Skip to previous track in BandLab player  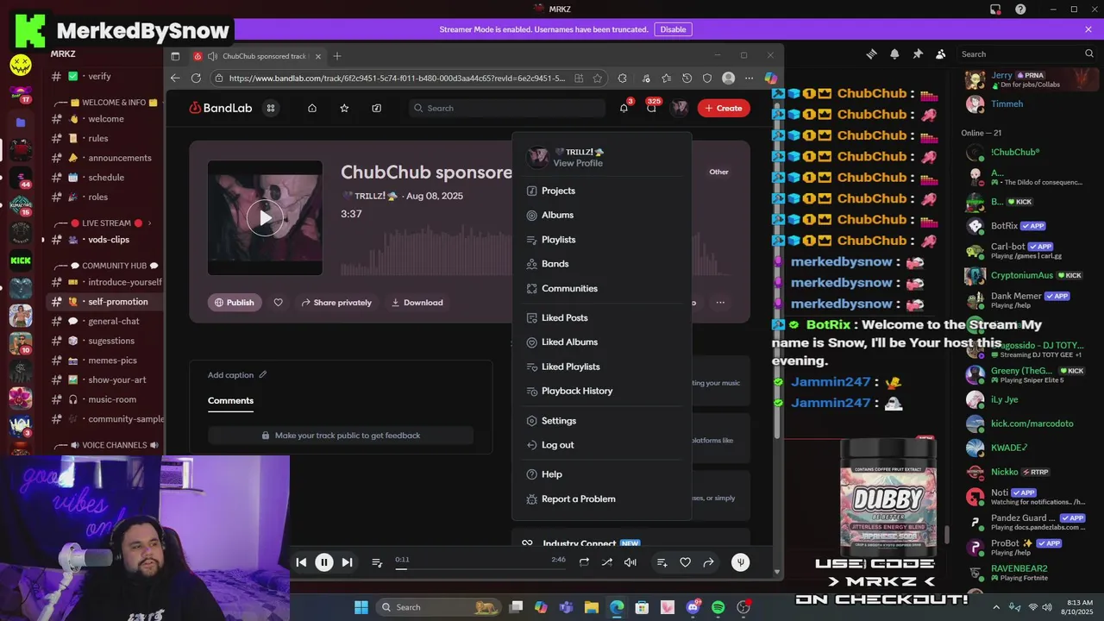(301, 562)
